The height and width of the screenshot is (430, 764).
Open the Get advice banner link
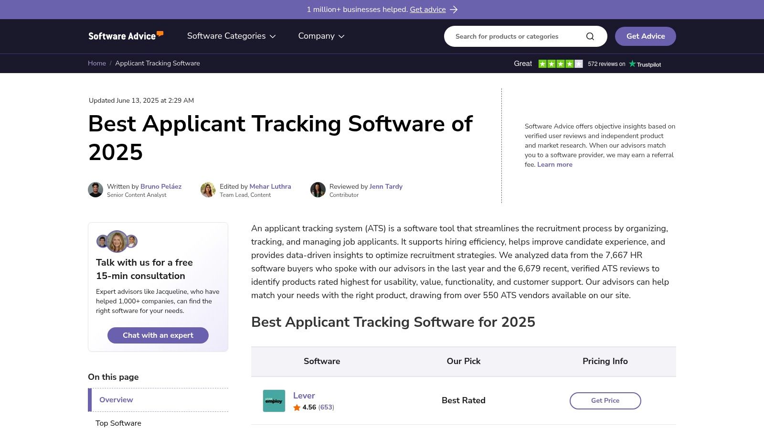[428, 10]
